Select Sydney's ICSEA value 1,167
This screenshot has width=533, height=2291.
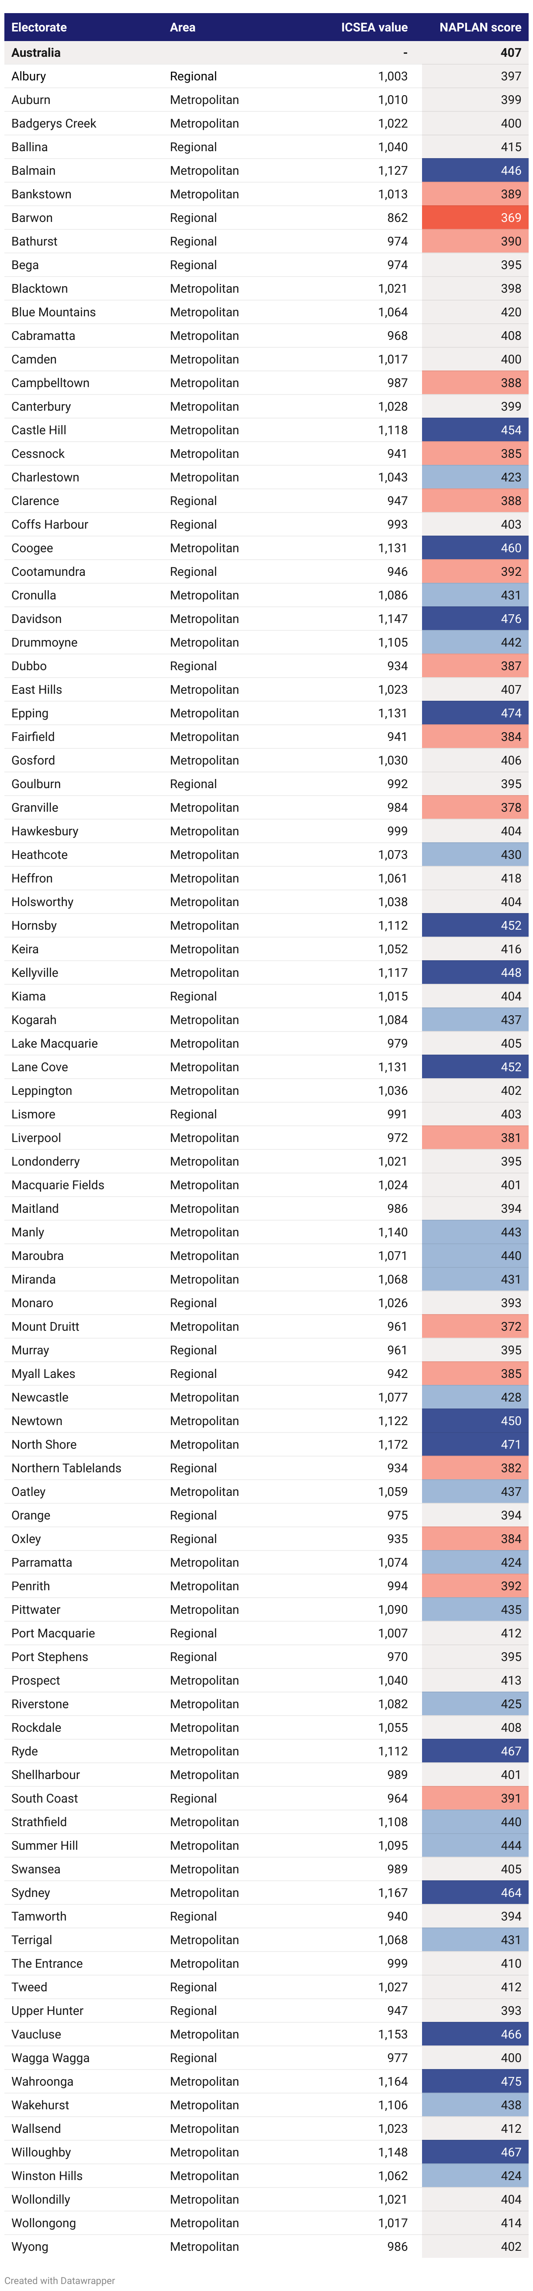pyautogui.click(x=392, y=1893)
